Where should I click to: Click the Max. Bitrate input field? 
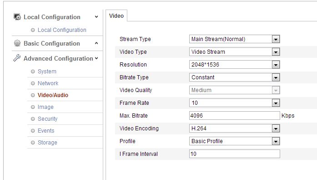click(235, 115)
